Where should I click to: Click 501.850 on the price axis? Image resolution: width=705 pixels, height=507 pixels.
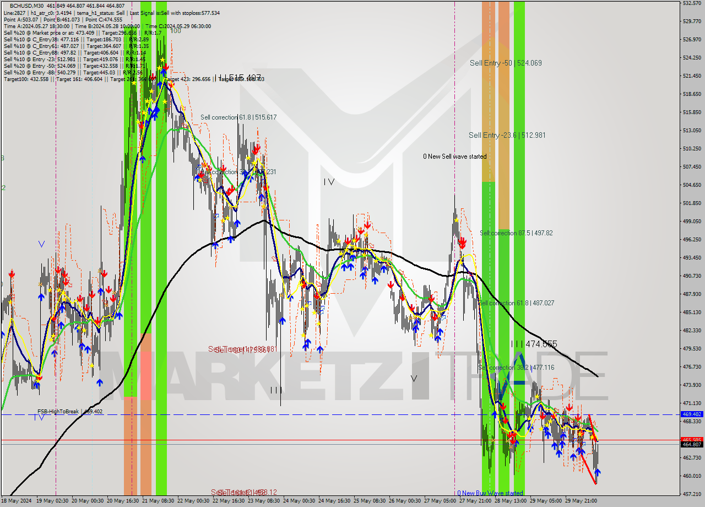point(692,203)
